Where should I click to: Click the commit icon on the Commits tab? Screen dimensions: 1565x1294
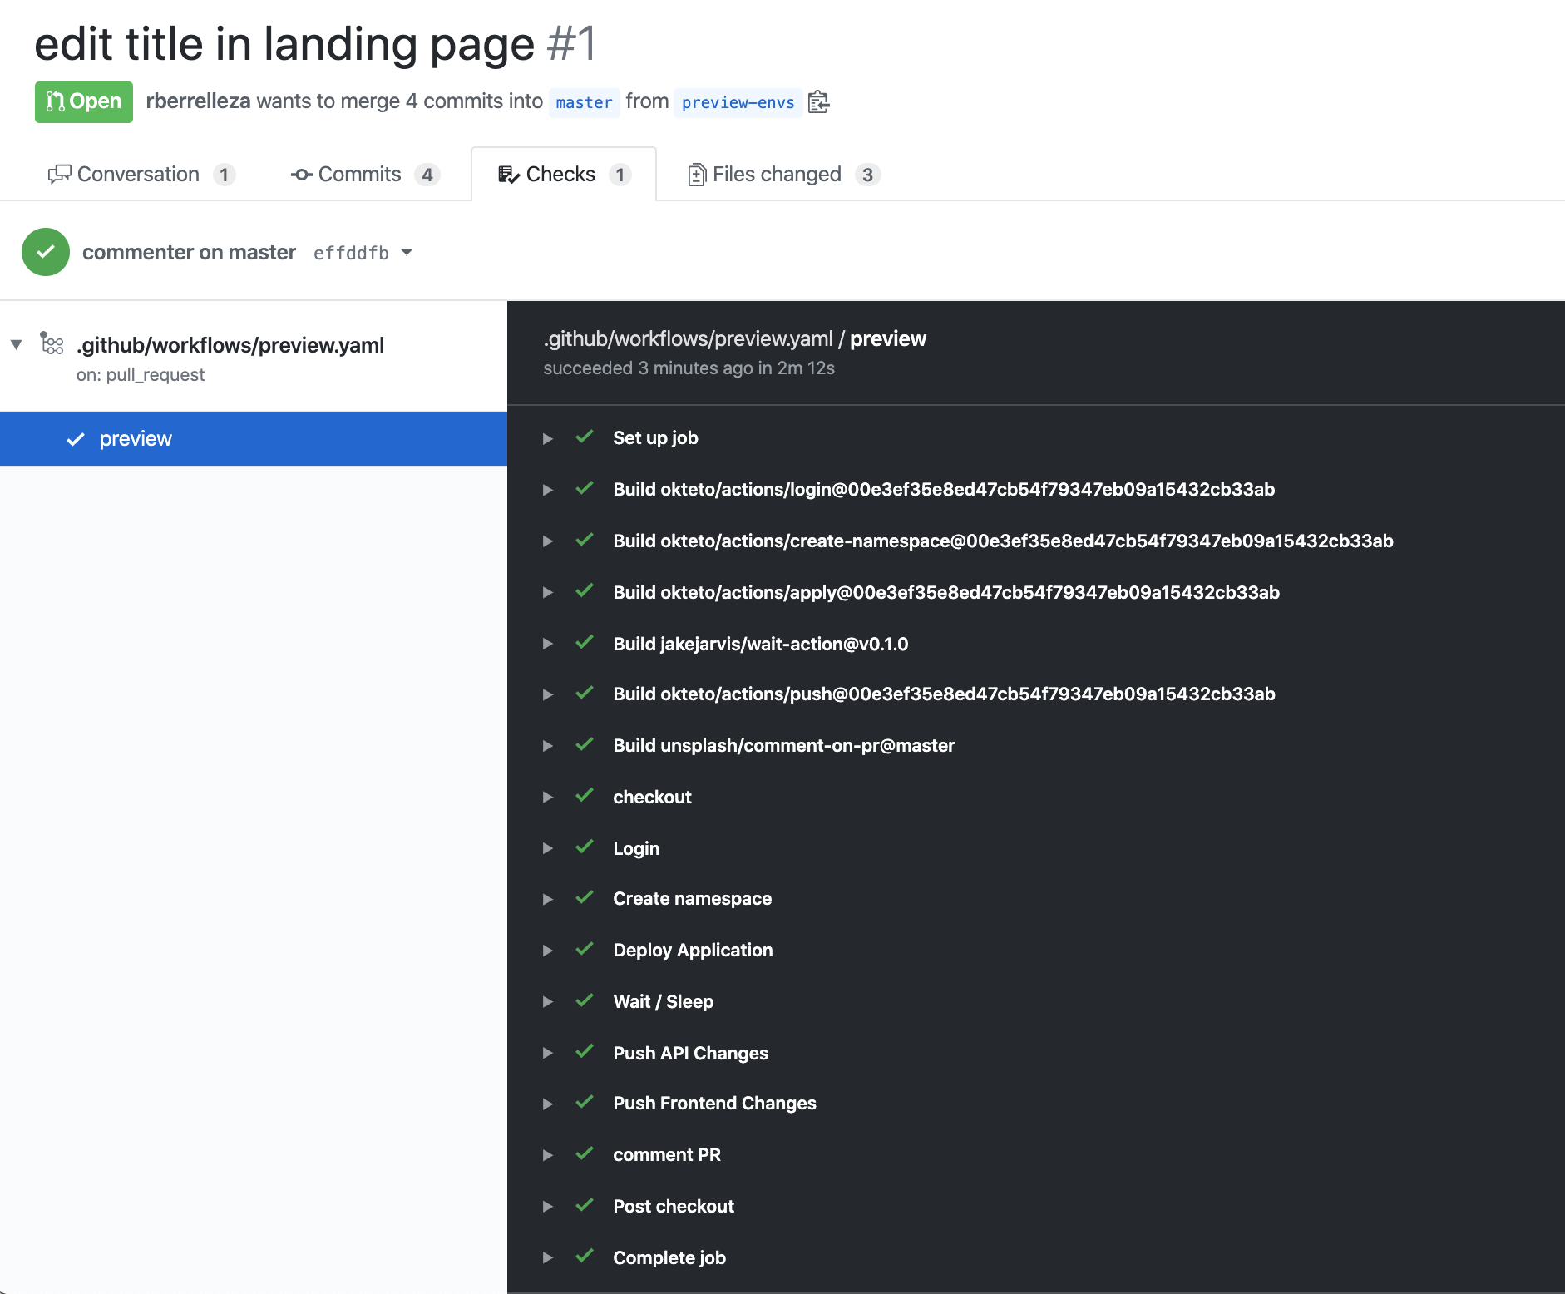coord(301,174)
